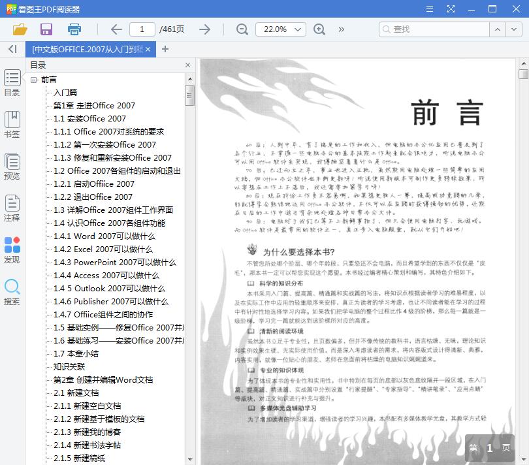Go to 第2章 创建并编辑Word文档
The image size is (529, 465).
[x=103, y=380]
